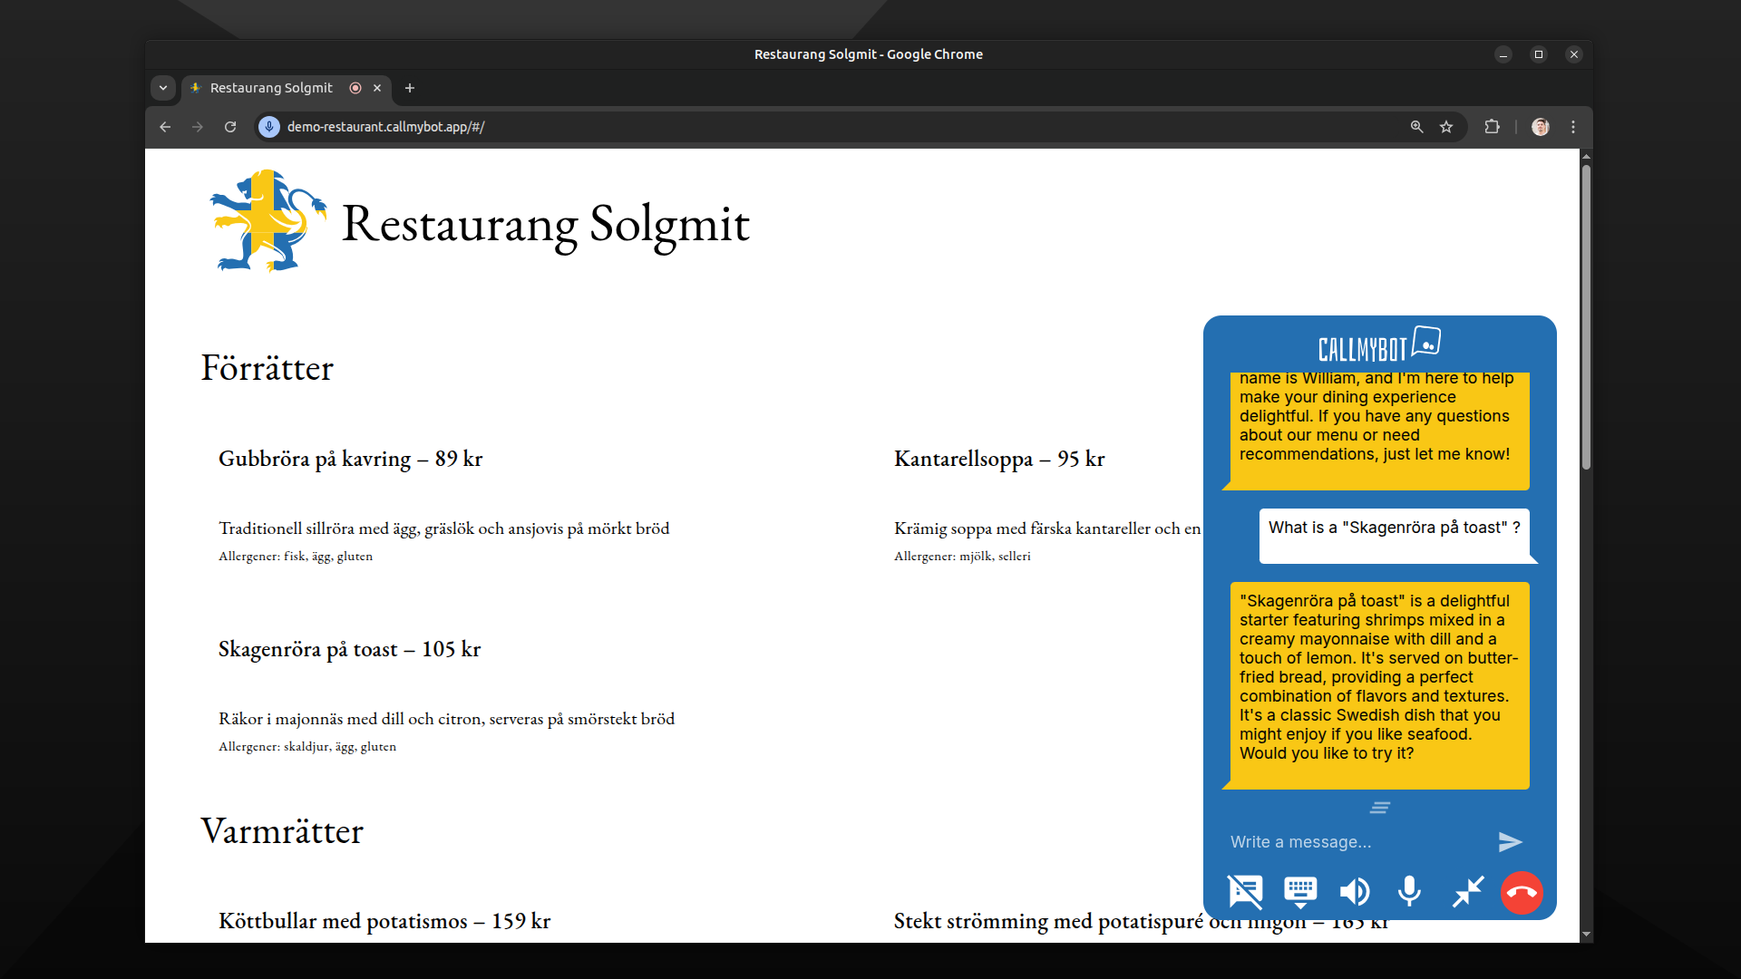The height and width of the screenshot is (979, 1741).
Task: Click the chat drag handle lines icon
Action: coord(1380,808)
